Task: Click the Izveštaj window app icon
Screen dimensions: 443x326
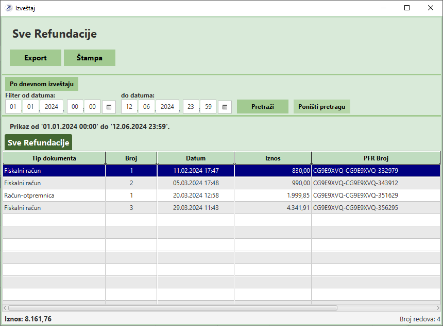Action: tap(8, 8)
